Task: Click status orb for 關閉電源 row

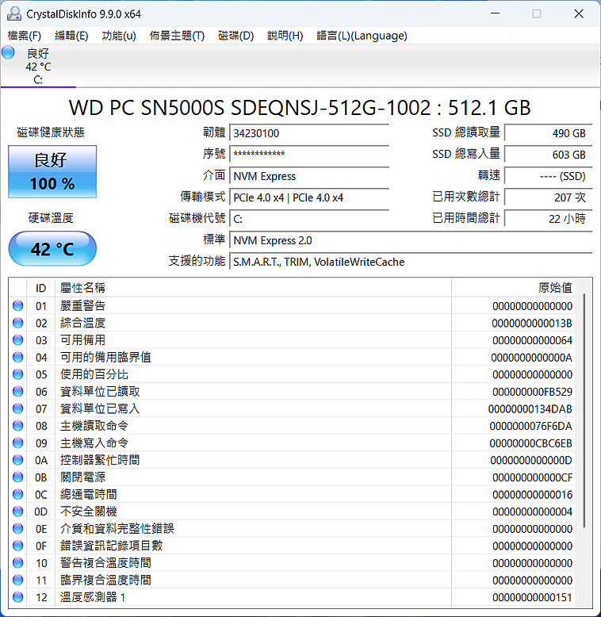Action: 17,477
